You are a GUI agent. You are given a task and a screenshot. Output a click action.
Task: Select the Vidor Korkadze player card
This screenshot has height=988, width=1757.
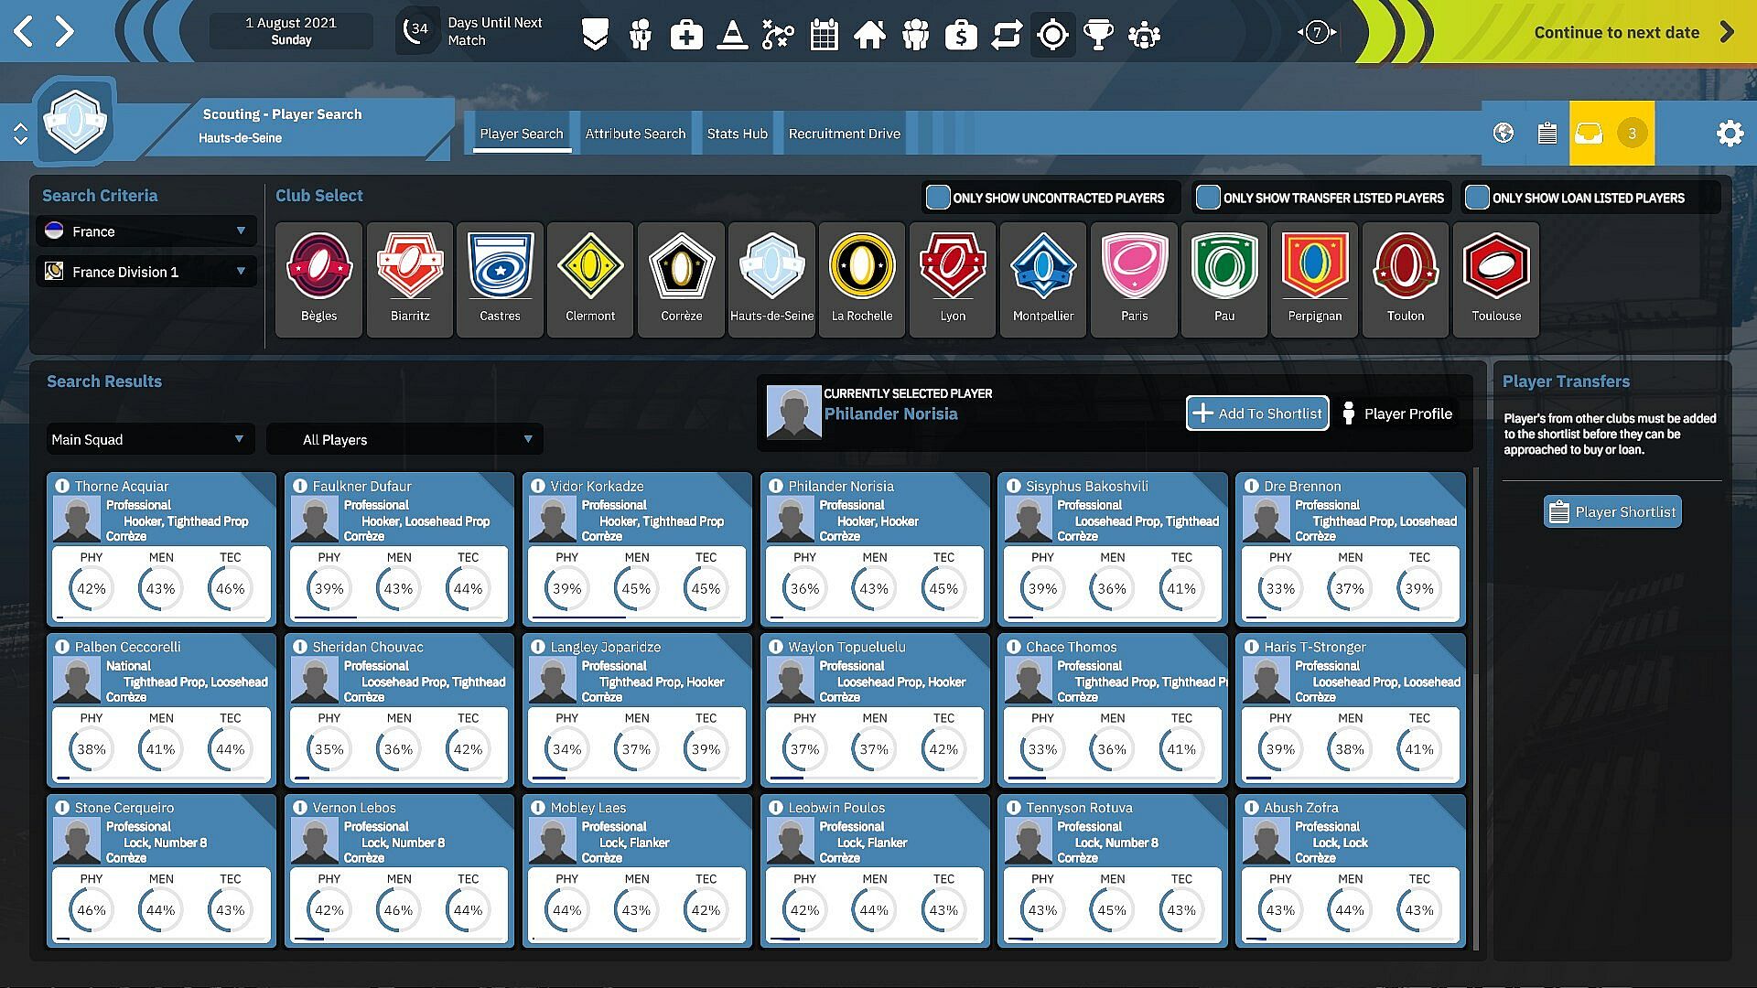(637, 549)
